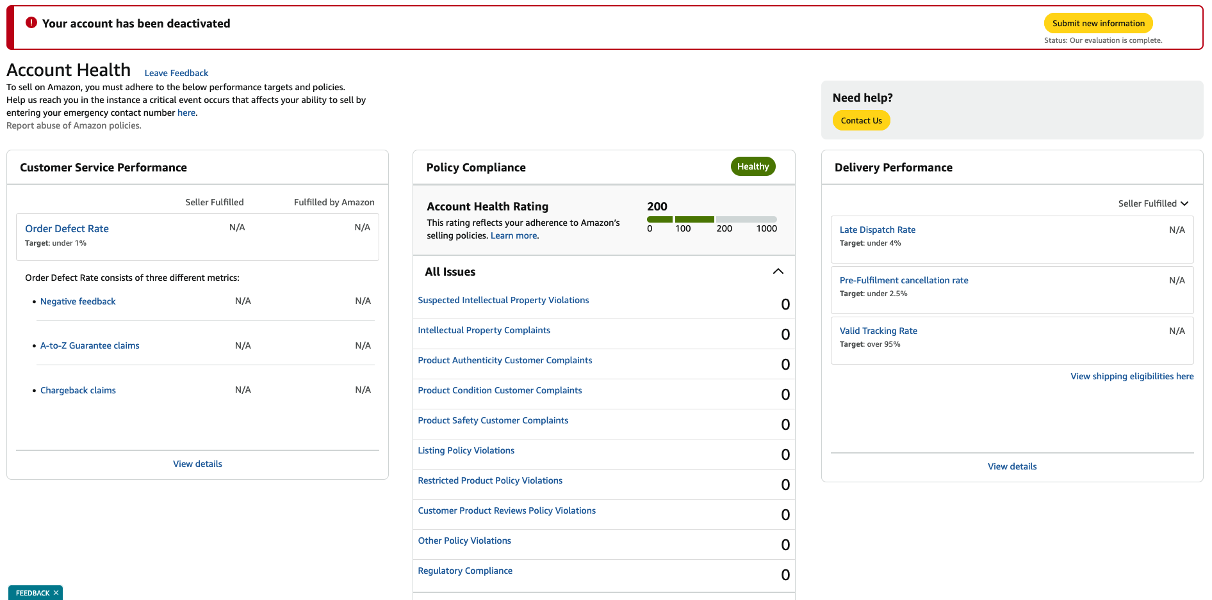This screenshot has height=600, width=1212.
Task: Open Regulatory Compliance issues
Action: pyautogui.click(x=465, y=571)
